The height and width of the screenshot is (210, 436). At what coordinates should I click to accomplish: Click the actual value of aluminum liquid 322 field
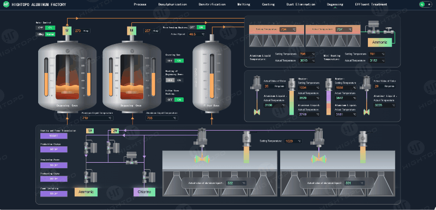pos(236,183)
